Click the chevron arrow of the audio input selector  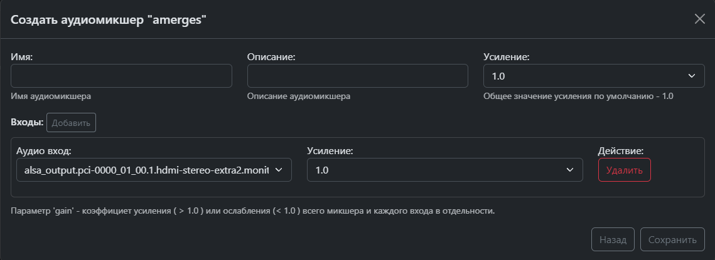279,169
